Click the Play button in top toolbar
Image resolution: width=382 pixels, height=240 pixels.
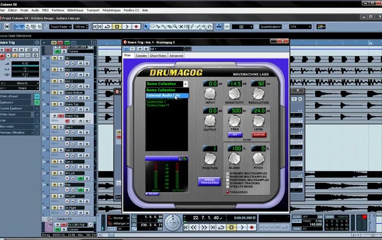[127, 27]
